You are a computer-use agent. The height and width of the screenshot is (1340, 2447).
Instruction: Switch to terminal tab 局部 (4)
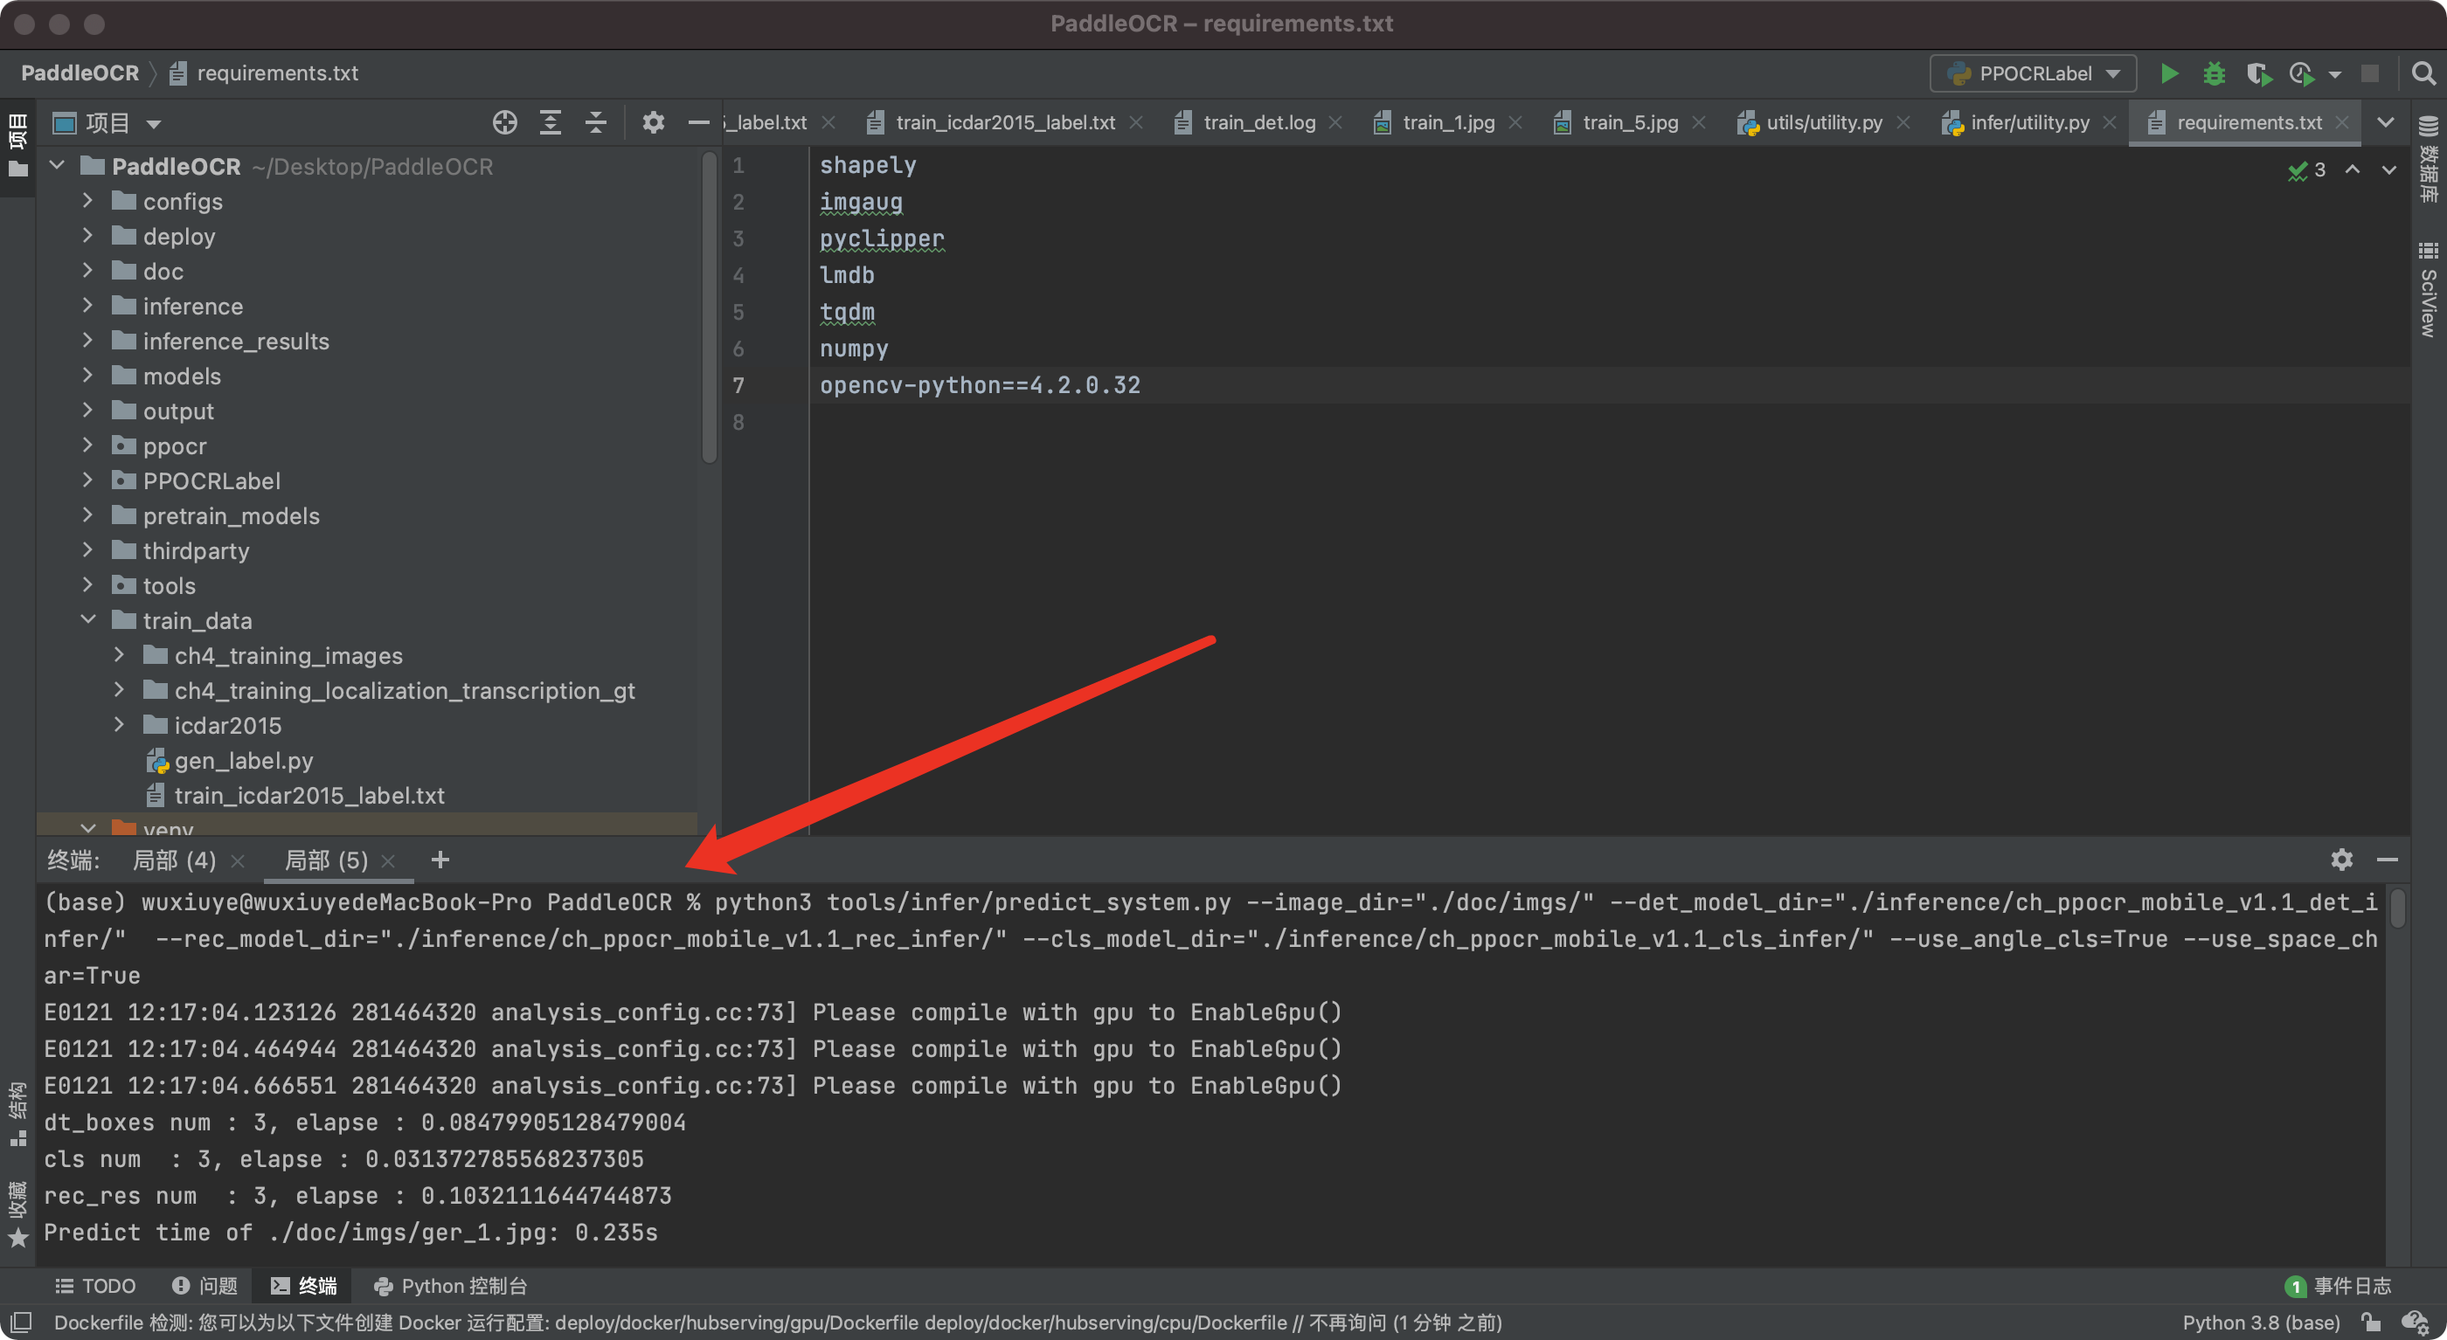pos(174,860)
